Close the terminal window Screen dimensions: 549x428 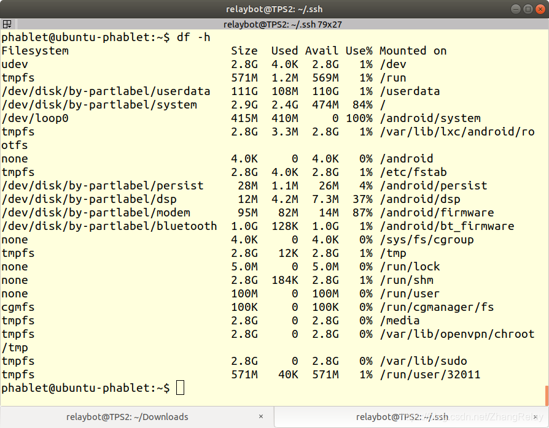pyautogui.click(x=540, y=9)
